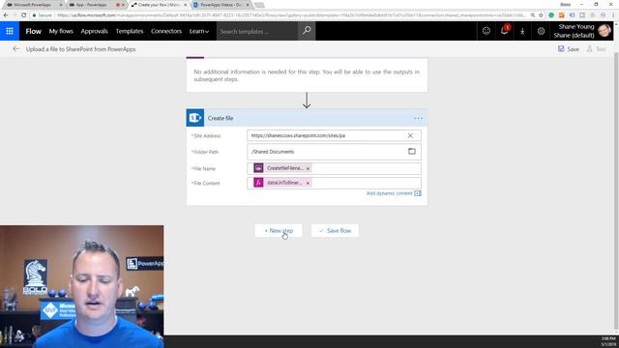Click the File Content input field
Screen dimensions: 619x348
[x=334, y=183]
